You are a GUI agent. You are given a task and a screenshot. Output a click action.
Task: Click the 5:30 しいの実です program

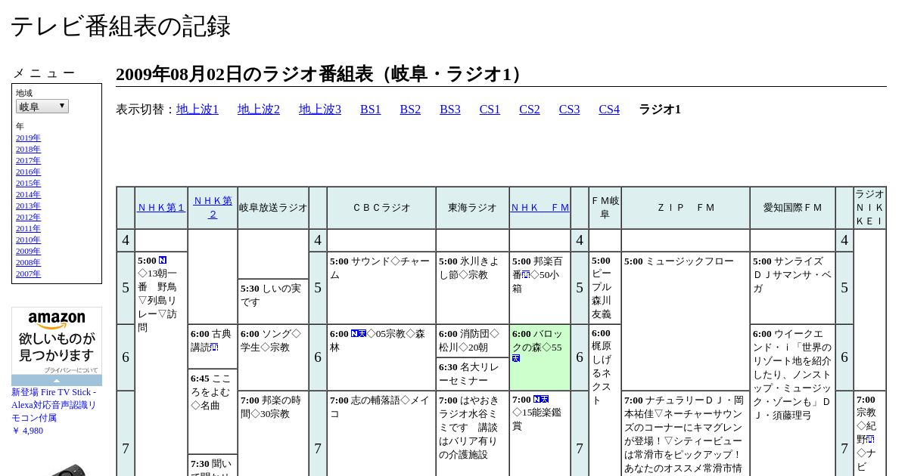pos(273,301)
